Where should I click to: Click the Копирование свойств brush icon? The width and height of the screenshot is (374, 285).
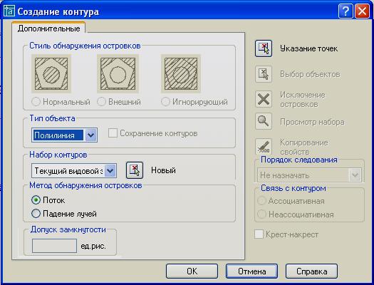264,146
